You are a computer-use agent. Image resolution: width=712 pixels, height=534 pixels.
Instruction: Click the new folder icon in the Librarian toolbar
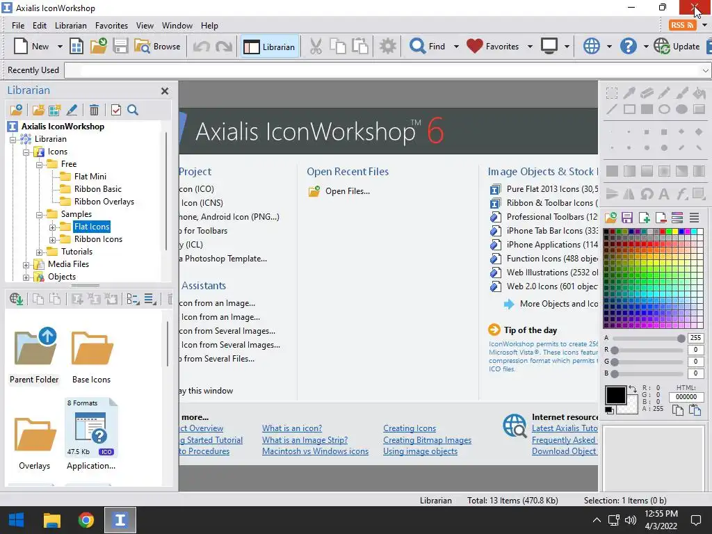pos(38,110)
